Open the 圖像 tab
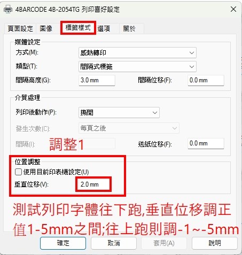The image size is (242, 255). tap(46, 28)
